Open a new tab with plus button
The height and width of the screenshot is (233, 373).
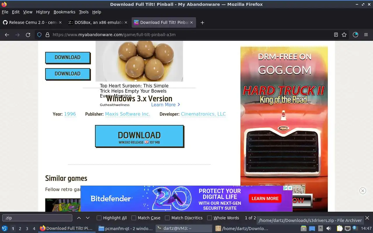202,22
